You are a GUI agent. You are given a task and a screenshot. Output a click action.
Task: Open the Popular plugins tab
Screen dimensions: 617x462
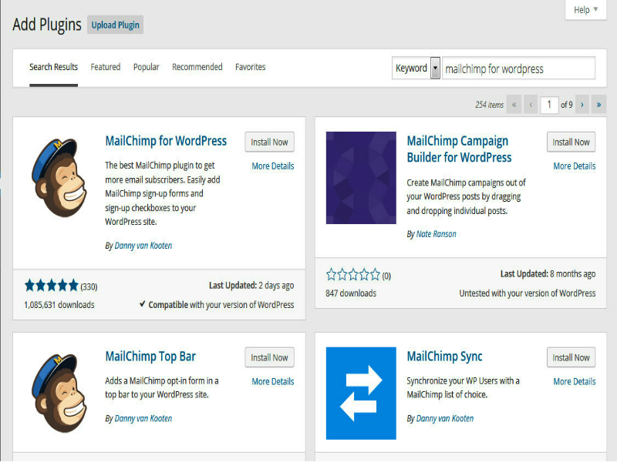pyautogui.click(x=146, y=67)
